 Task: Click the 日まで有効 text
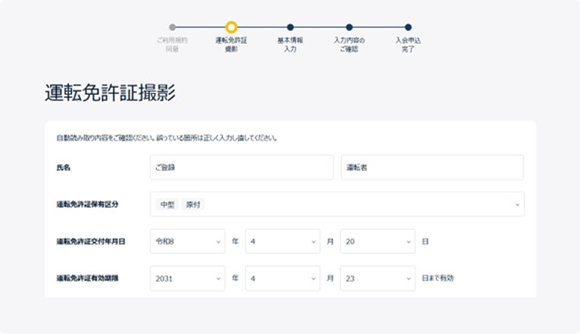pyautogui.click(x=437, y=278)
